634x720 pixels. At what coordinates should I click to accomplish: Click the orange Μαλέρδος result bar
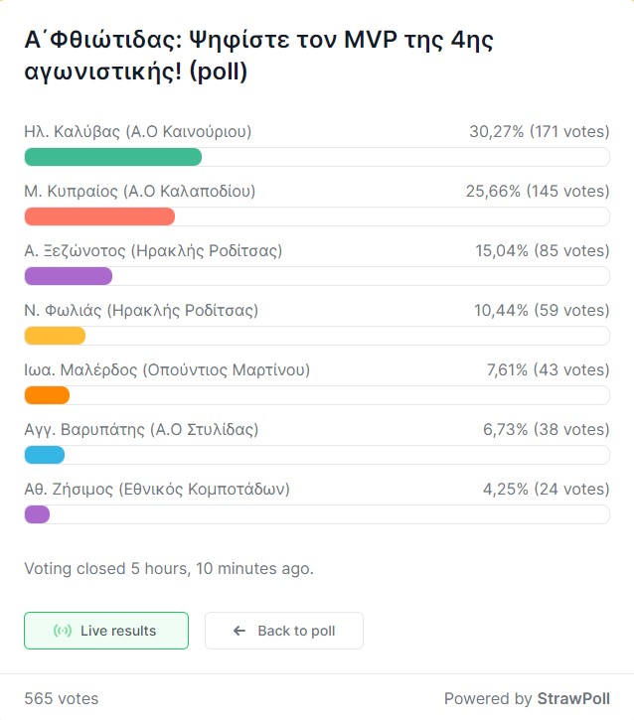click(x=47, y=395)
